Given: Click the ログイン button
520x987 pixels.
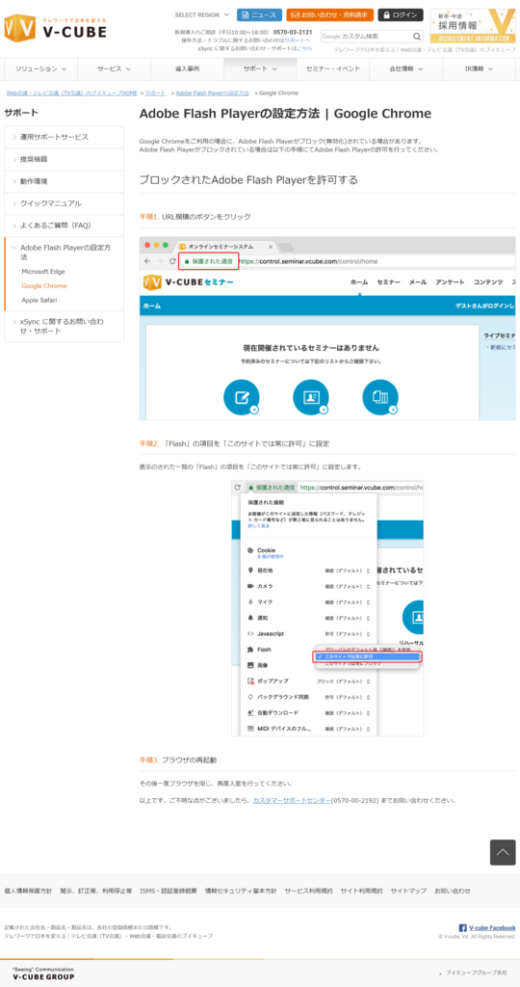Looking at the screenshot, I should pyautogui.click(x=400, y=14).
